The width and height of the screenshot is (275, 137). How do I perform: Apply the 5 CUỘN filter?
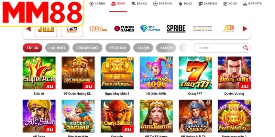[166, 48]
